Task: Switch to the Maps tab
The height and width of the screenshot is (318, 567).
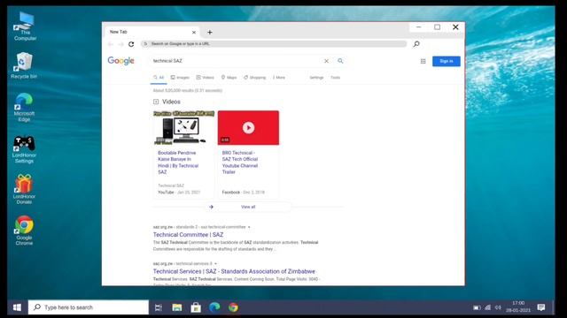Action: (229, 78)
